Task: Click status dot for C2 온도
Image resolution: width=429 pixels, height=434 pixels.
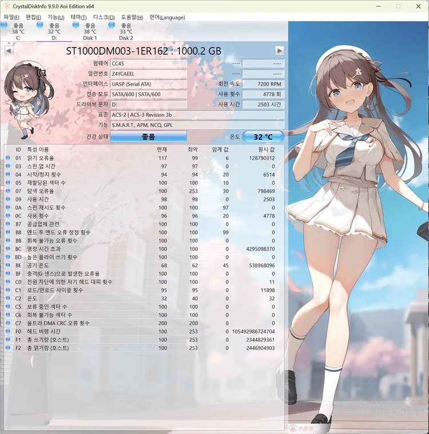Action: click(8, 298)
